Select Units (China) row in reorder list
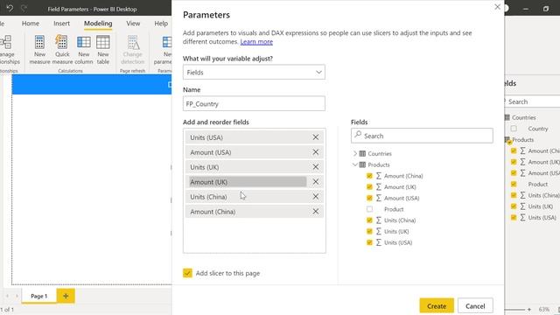Screen dimensions: 560x315 [255, 196]
